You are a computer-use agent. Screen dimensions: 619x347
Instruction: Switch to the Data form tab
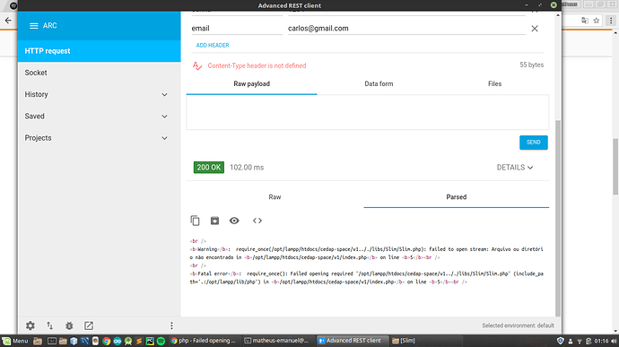pos(379,83)
